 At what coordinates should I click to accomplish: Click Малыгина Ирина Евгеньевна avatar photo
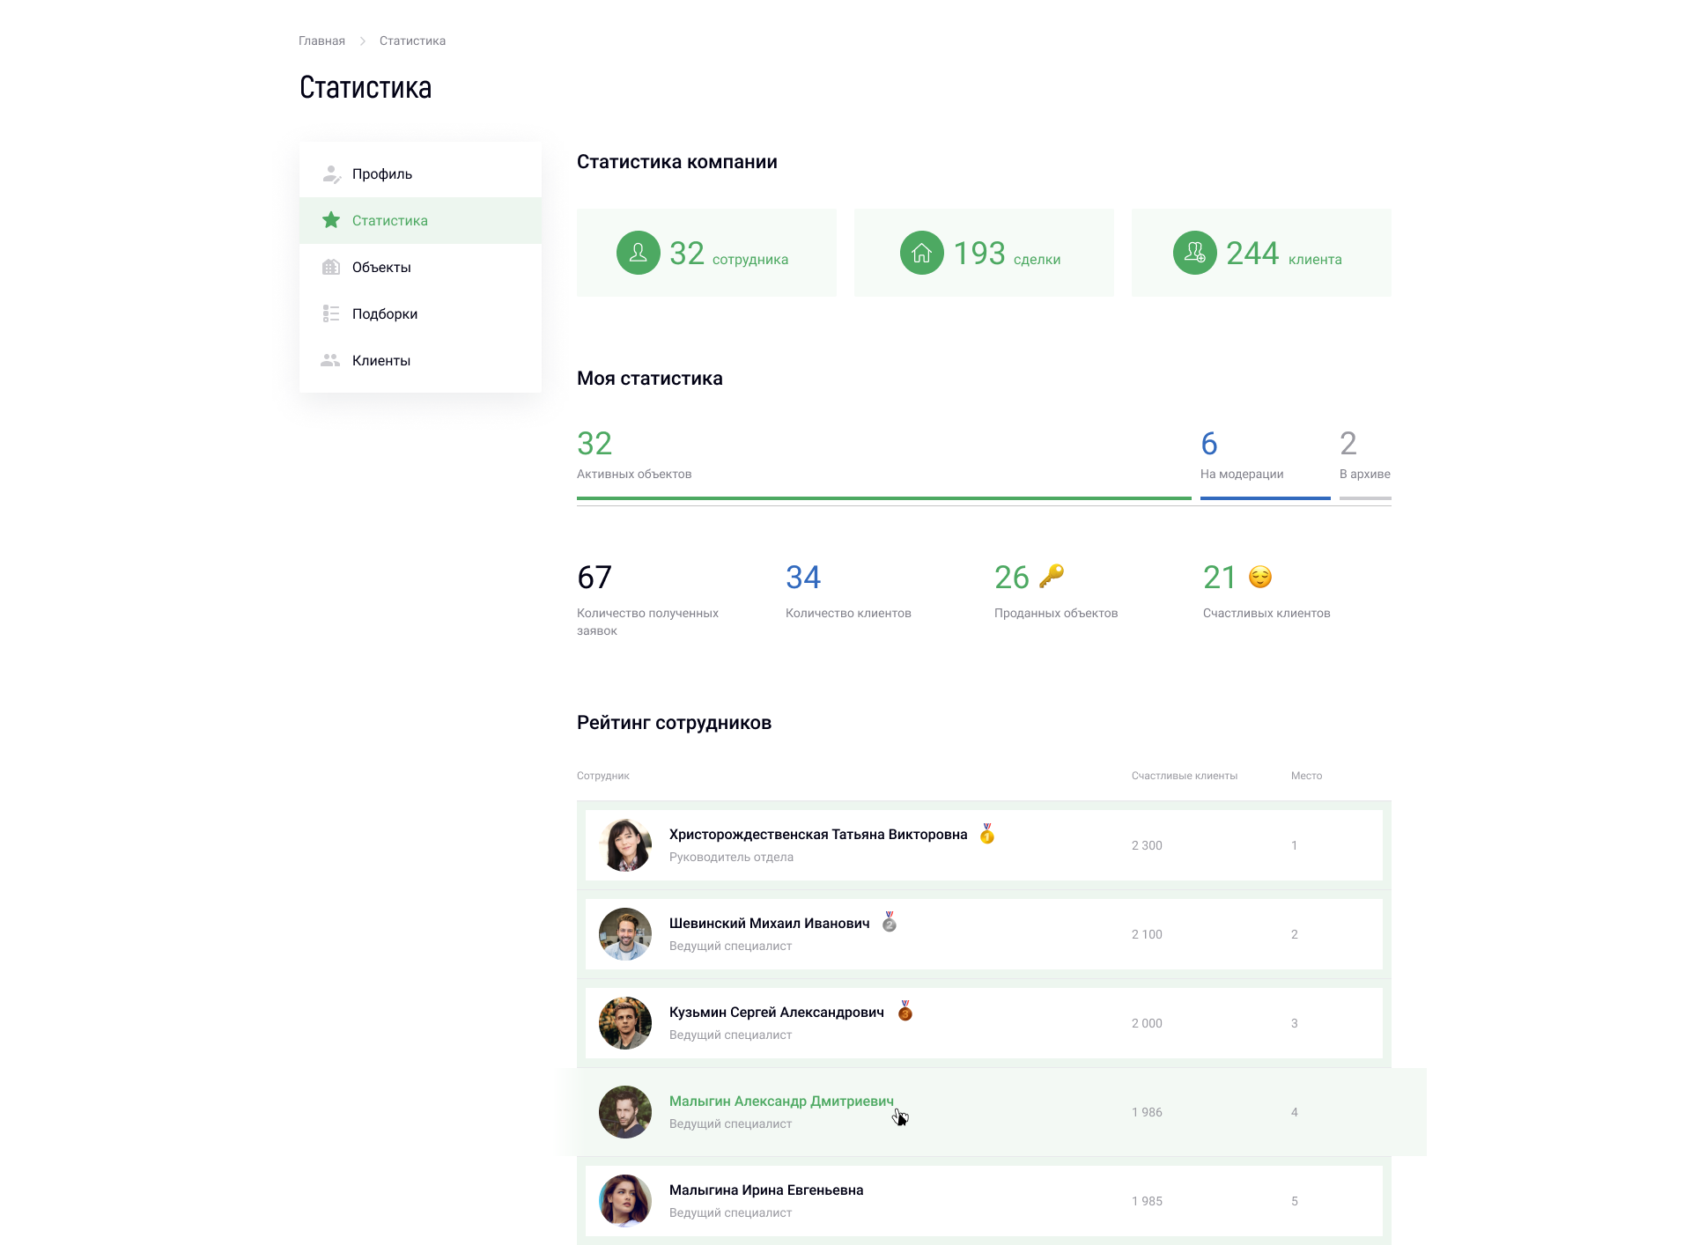tap(625, 1200)
